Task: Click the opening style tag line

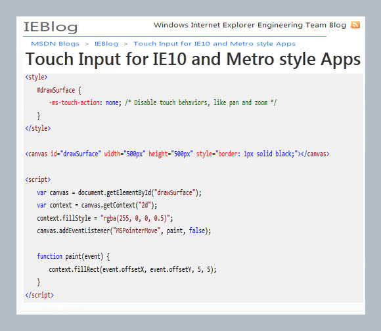Action: point(36,77)
